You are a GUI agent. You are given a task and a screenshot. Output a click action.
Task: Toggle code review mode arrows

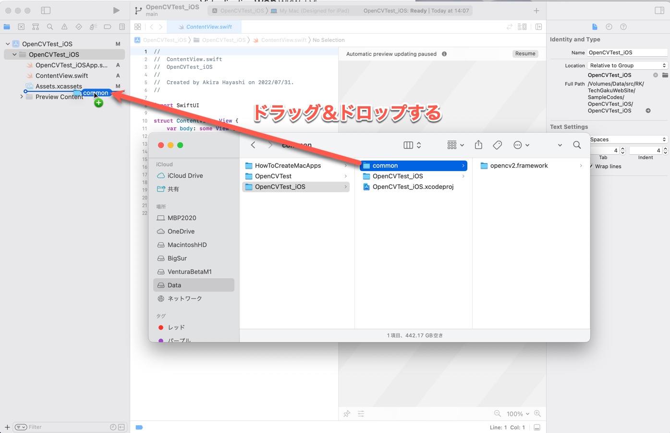(510, 27)
